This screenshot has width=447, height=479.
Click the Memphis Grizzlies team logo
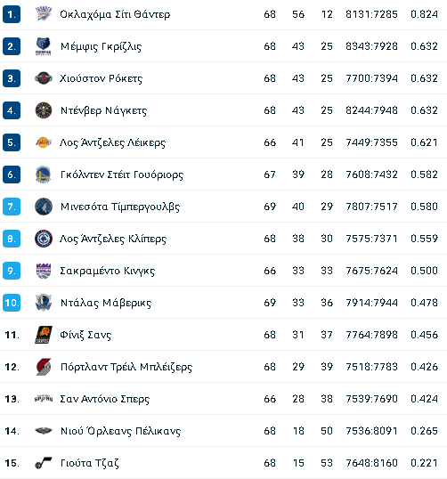point(43,46)
